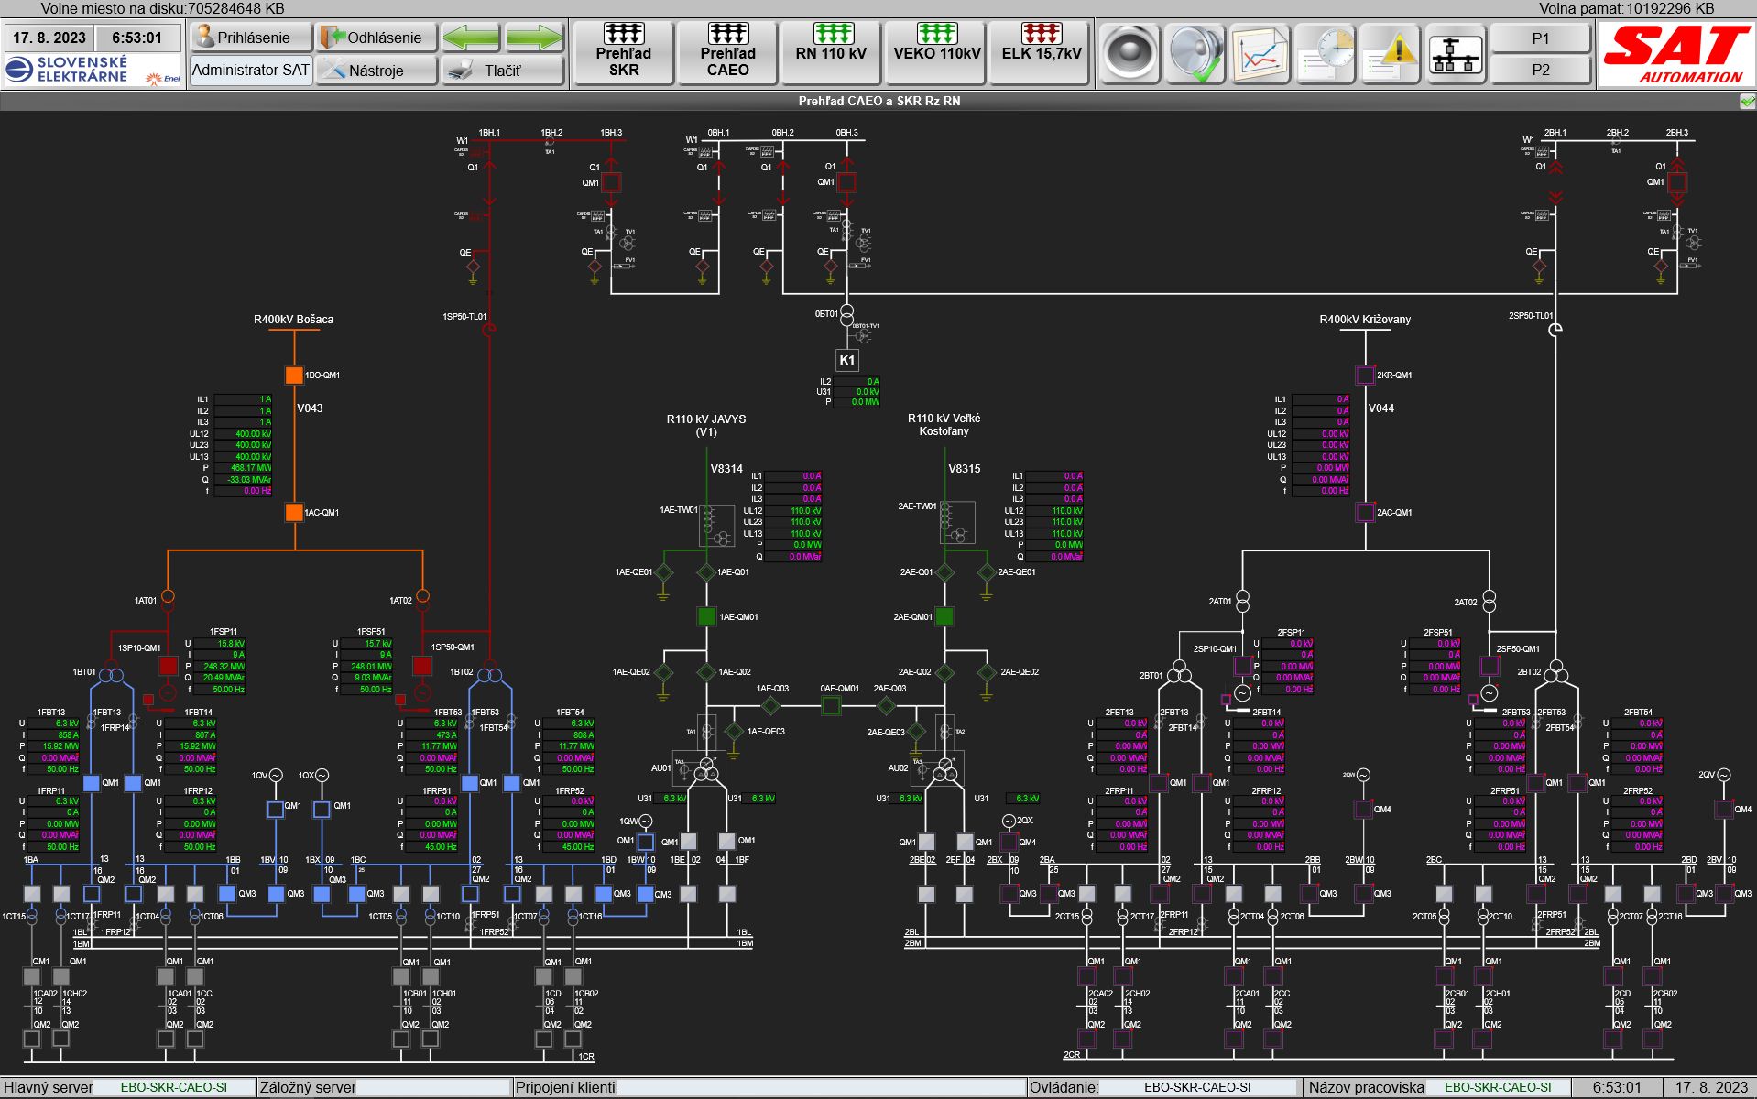
Task: Select breaker 2AC-QM1
Action: [x=1365, y=513]
